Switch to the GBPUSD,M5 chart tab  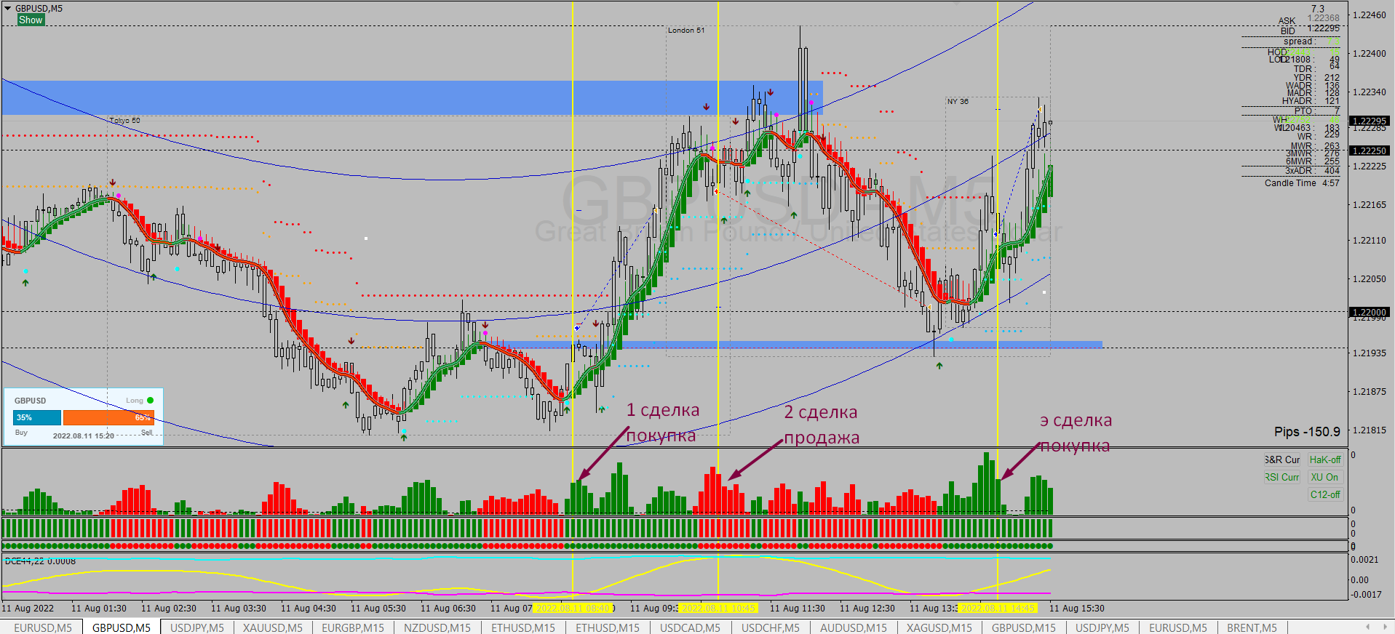(x=121, y=627)
